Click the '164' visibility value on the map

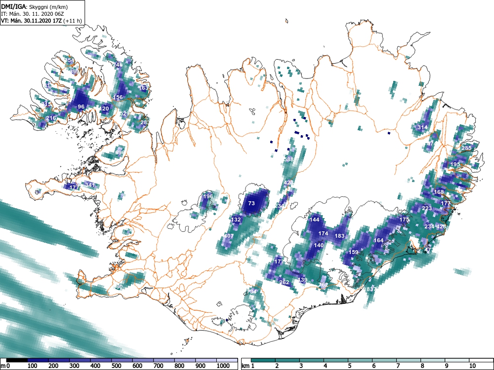pos(378,240)
